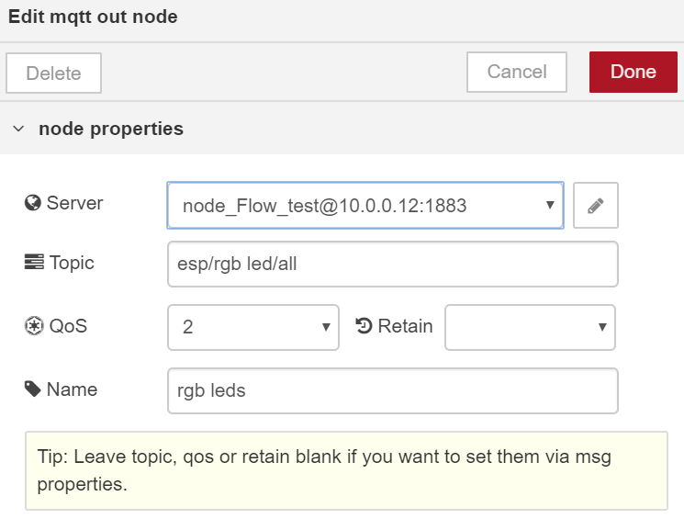Click the Retain history icon
Image resolution: width=684 pixels, height=530 pixels.
[364, 326]
